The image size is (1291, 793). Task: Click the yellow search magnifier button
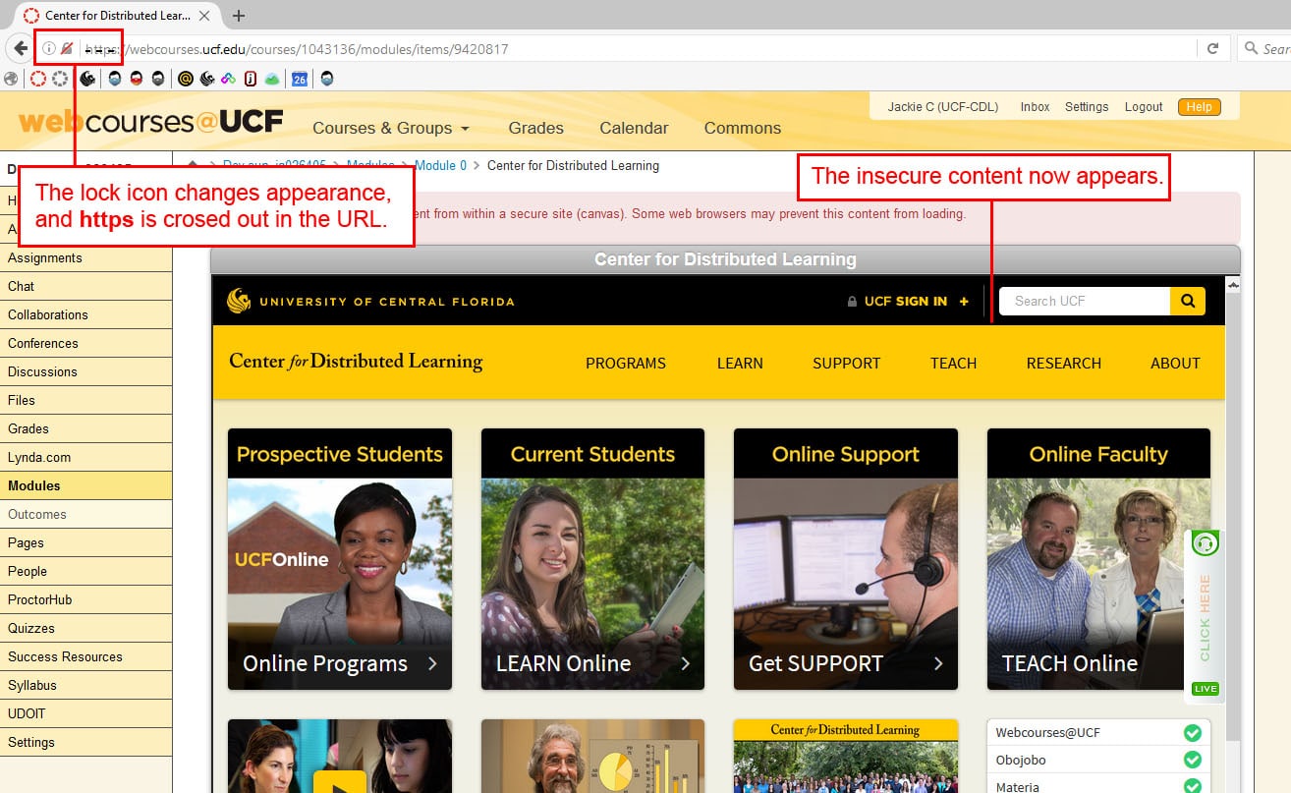1187,301
